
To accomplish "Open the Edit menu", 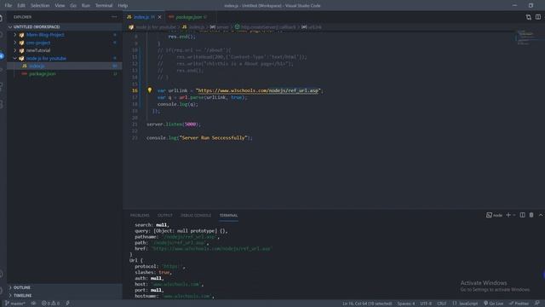I will [x=21, y=6].
